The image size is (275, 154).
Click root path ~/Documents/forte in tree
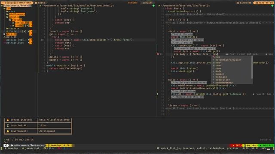(x=18, y=6)
